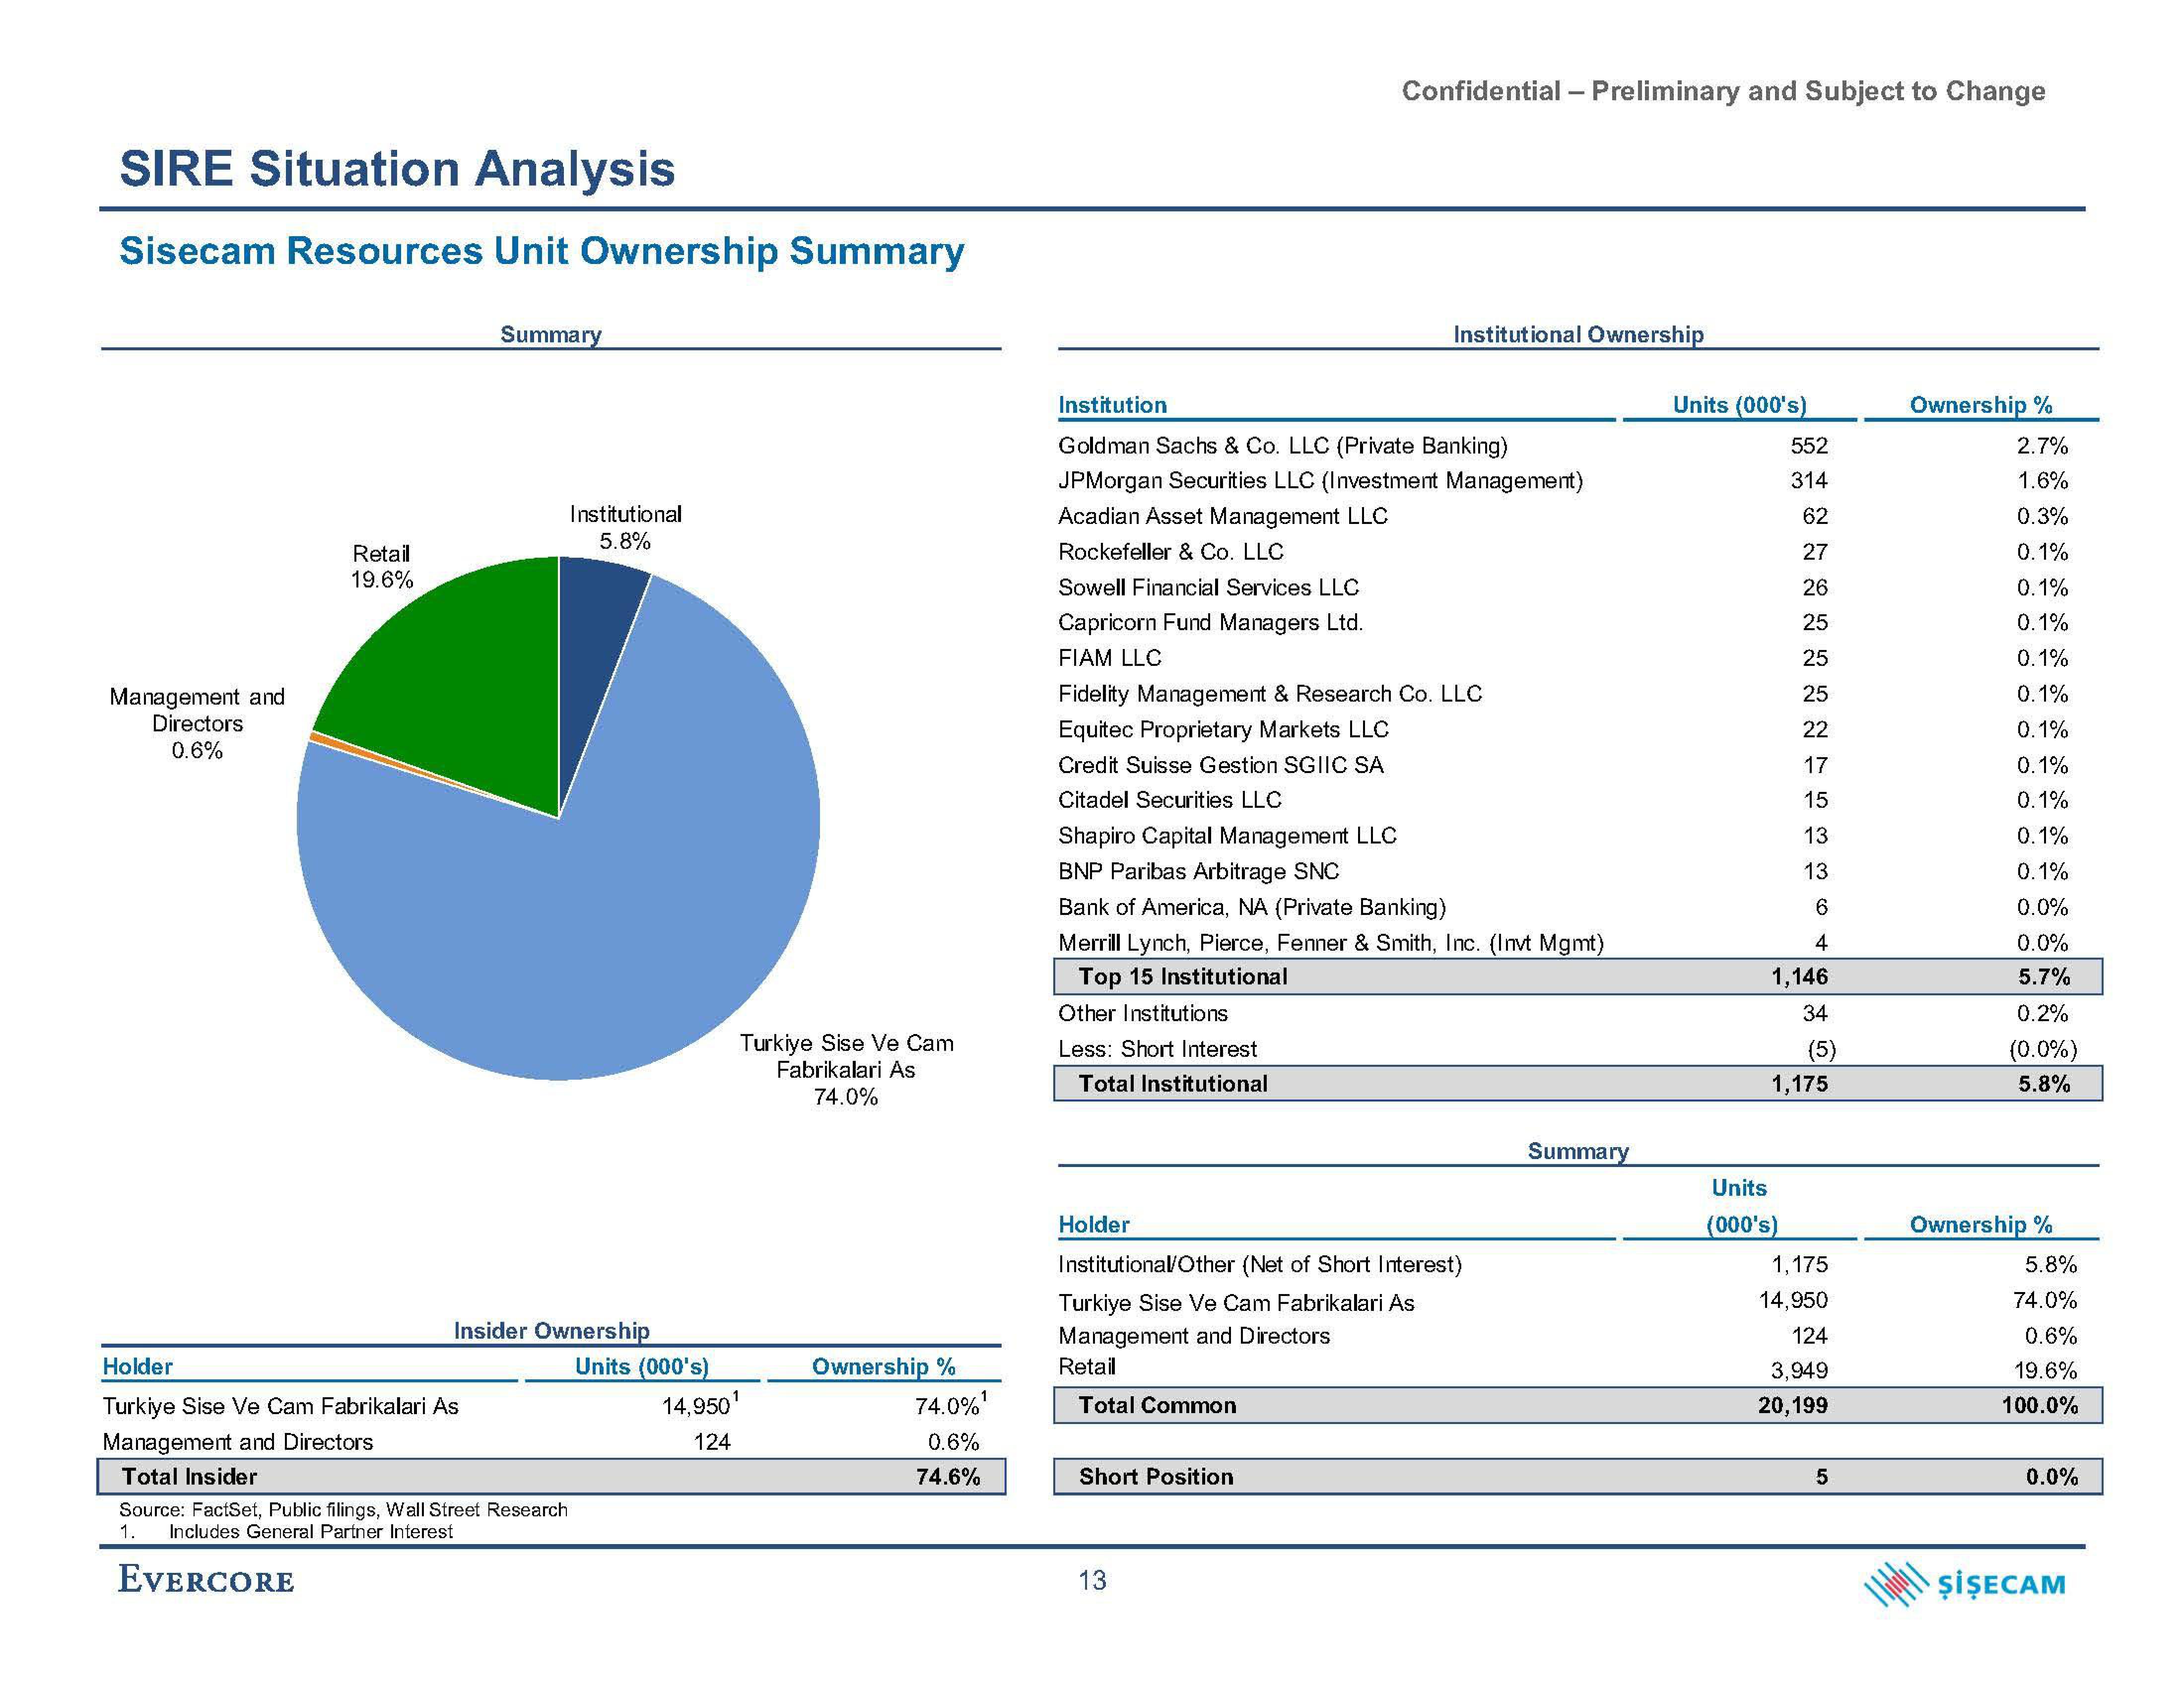The height and width of the screenshot is (1687, 2184).
Task: Click JPMorgan units value 314
Action: tap(1809, 481)
